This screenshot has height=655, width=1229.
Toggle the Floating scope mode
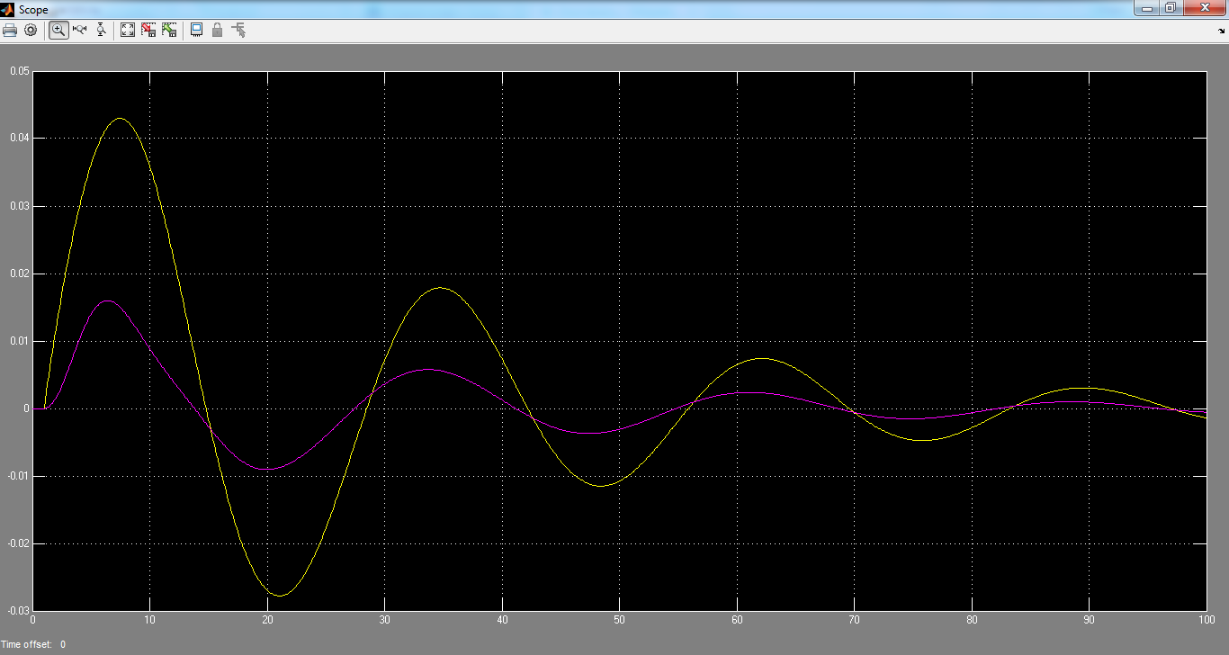click(x=196, y=30)
